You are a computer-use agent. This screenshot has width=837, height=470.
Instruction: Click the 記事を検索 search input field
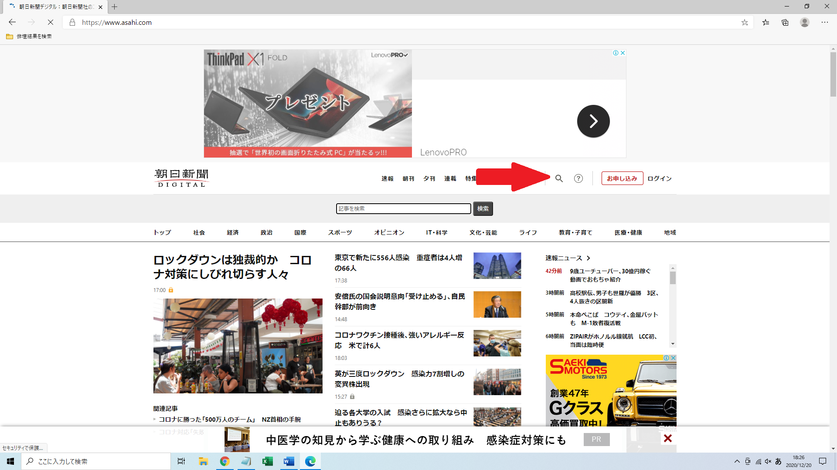[403, 209]
